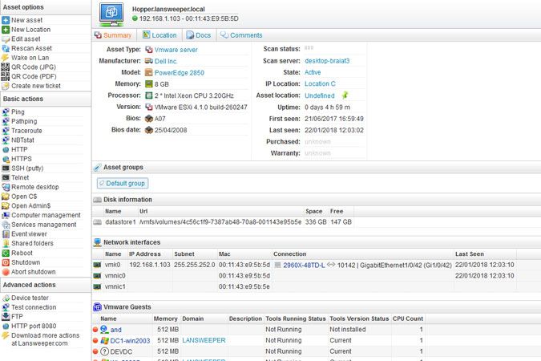Open the Vmware server asset type link
This screenshot has height=361, width=541.
click(x=175, y=49)
